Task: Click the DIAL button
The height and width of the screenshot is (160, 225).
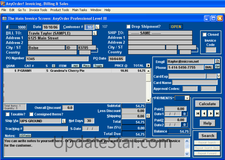Action: 209,67
